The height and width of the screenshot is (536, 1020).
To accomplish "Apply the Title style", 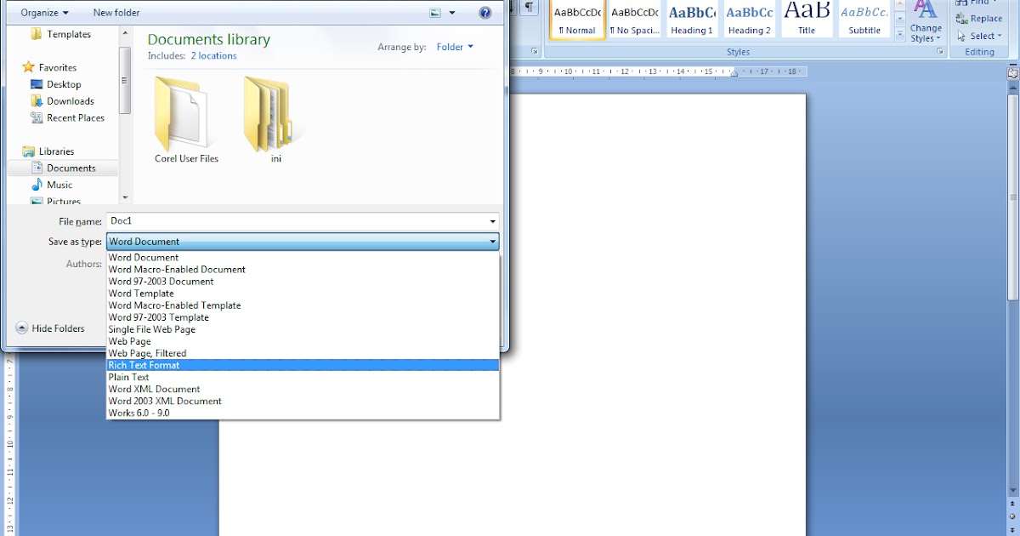I will (807, 20).
